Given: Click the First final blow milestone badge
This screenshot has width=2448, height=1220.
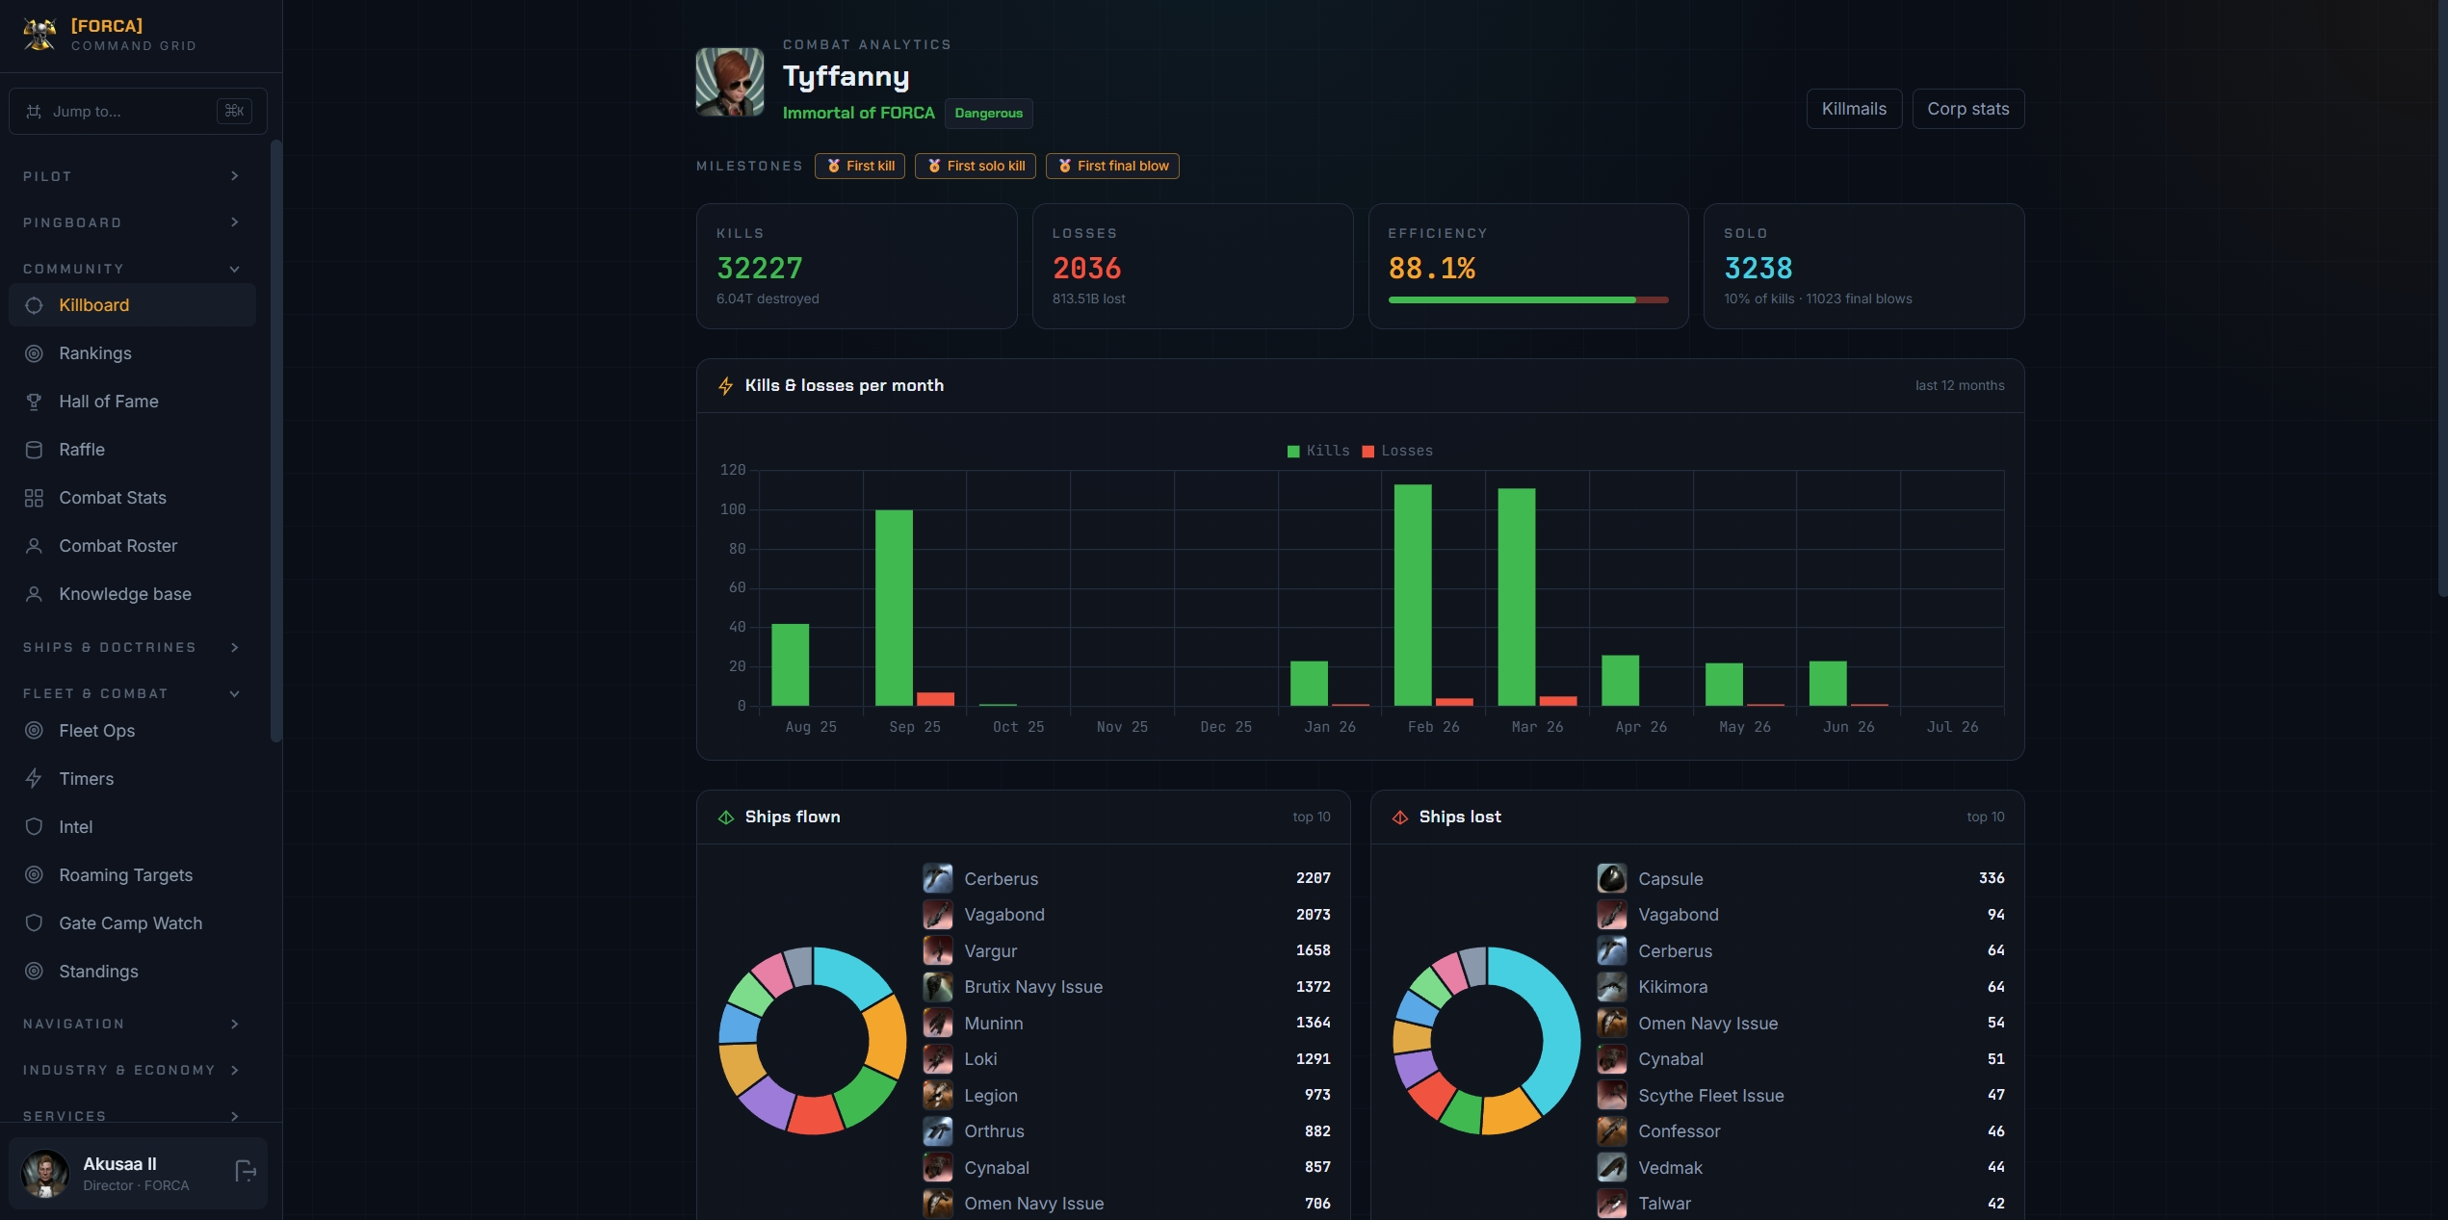Looking at the screenshot, I should pos(1112,166).
